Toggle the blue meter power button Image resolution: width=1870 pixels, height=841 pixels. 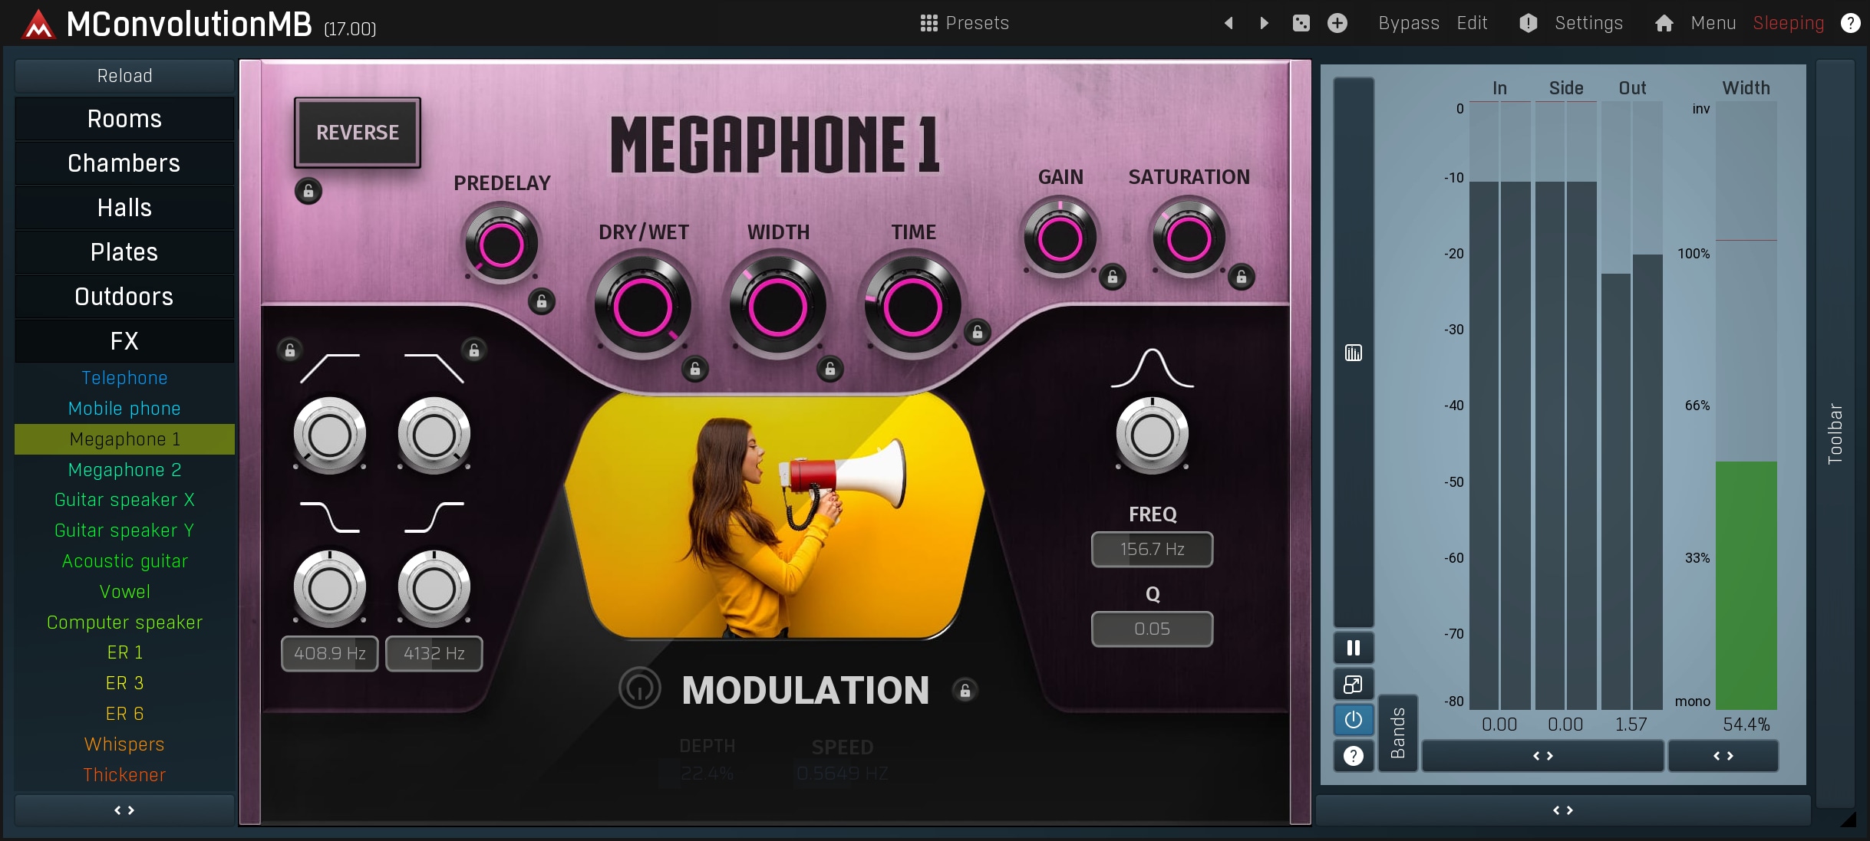(x=1354, y=720)
